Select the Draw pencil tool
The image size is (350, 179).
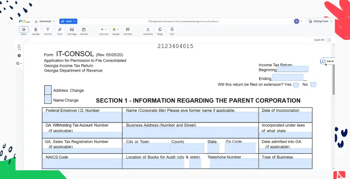click(59, 30)
